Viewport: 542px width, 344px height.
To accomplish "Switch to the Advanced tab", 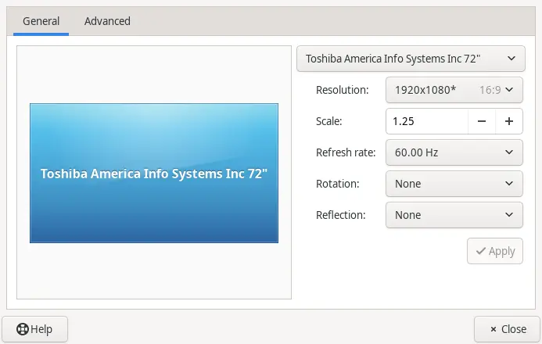I will 107,21.
